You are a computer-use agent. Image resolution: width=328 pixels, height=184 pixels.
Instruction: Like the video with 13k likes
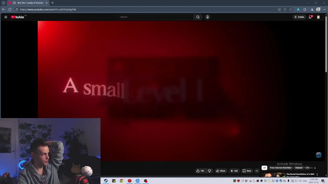(200, 171)
